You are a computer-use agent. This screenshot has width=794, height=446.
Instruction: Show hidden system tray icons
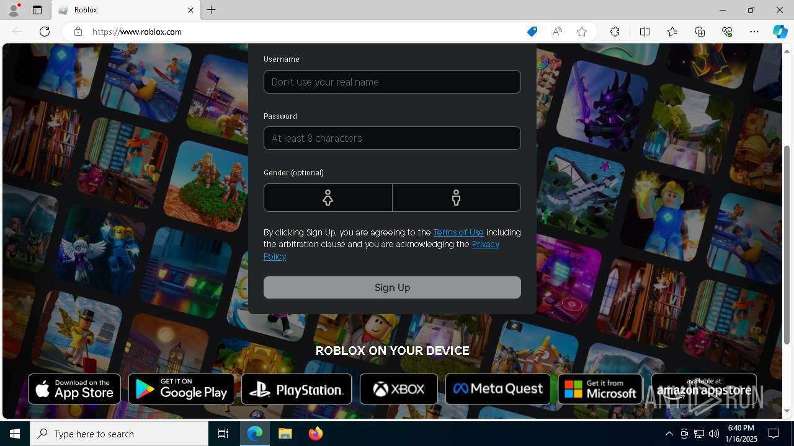click(669, 434)
